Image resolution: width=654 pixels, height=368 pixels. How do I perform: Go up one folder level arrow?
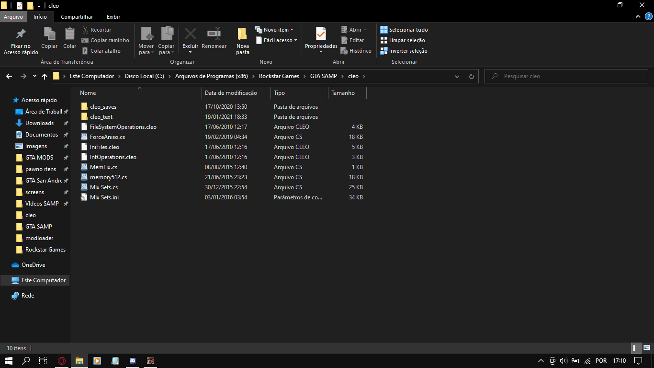coord(45,76)
